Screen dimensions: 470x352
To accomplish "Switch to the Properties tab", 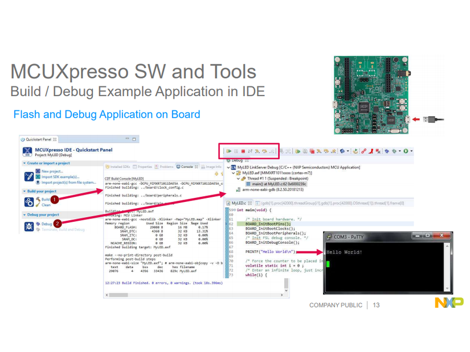I will tap(142, 167).
